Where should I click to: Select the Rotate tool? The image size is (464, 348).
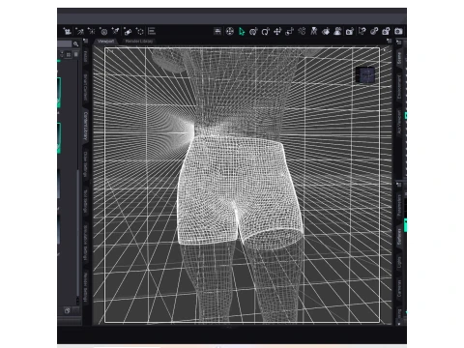[x=265, y=31]
